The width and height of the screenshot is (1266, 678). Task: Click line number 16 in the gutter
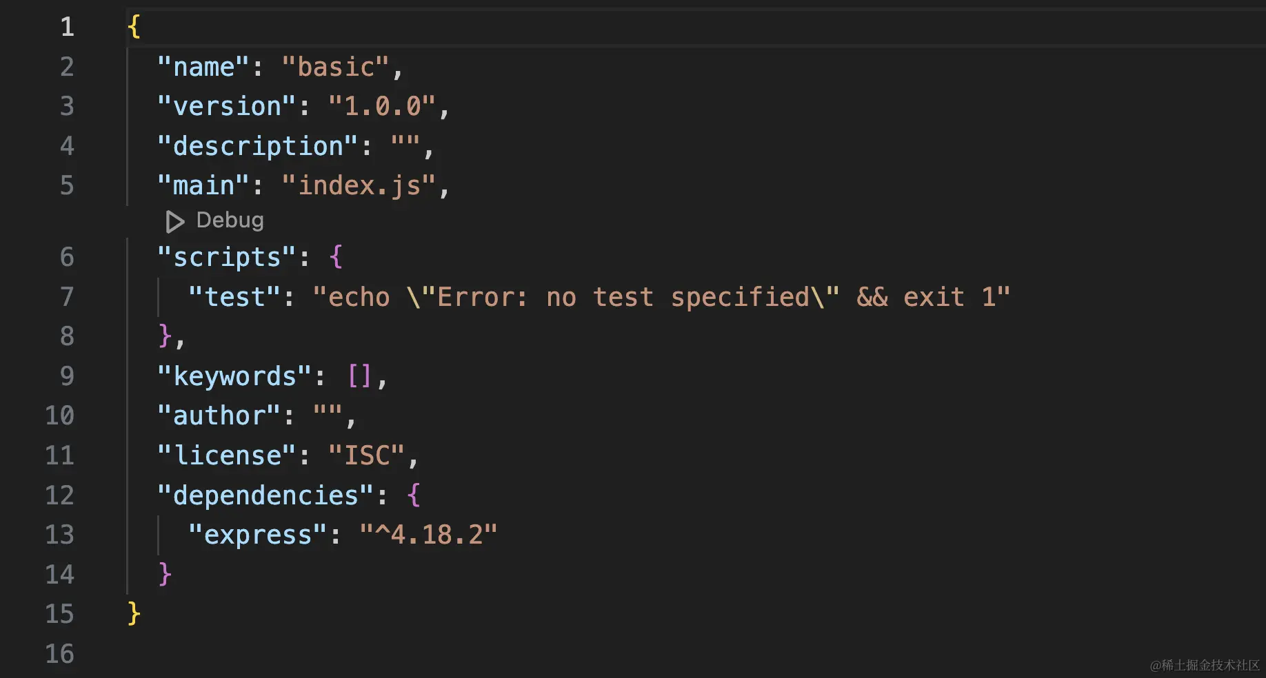(x=60, y=654)
